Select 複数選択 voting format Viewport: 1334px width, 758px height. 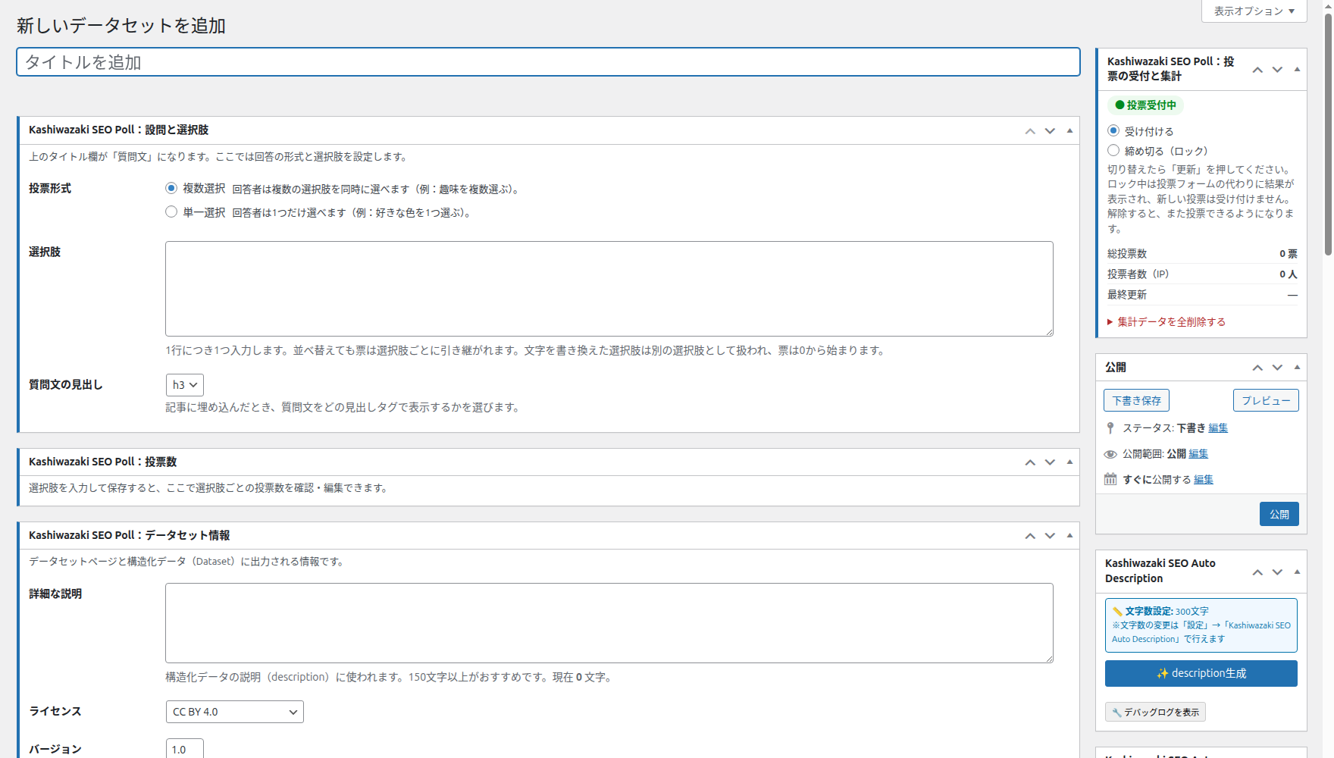[171, 188]
